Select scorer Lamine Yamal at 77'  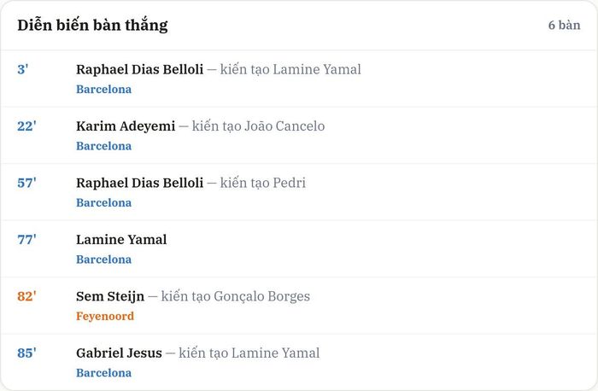[121, 240]
